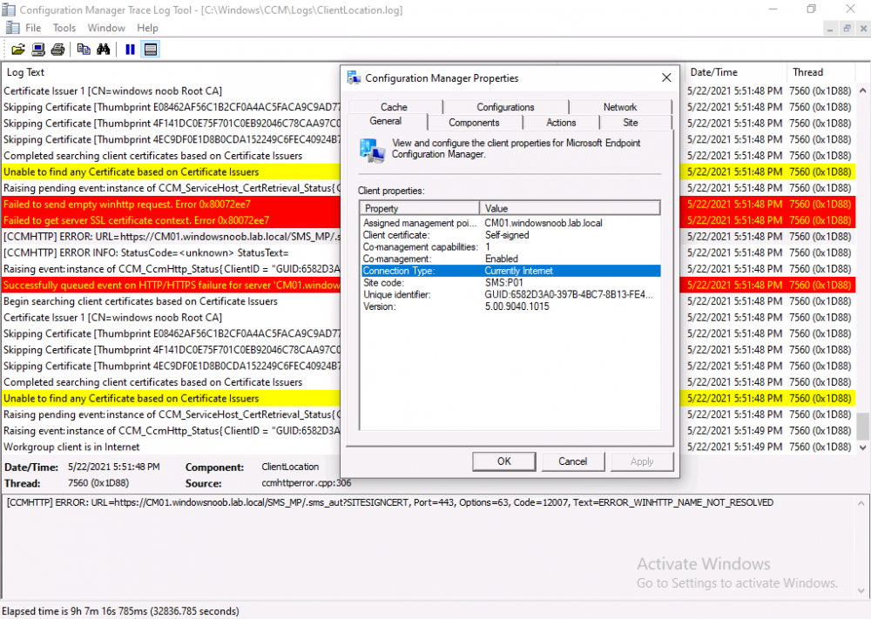Open the Help menu
The image size is (871, 619).
click(x=148, y=28)
